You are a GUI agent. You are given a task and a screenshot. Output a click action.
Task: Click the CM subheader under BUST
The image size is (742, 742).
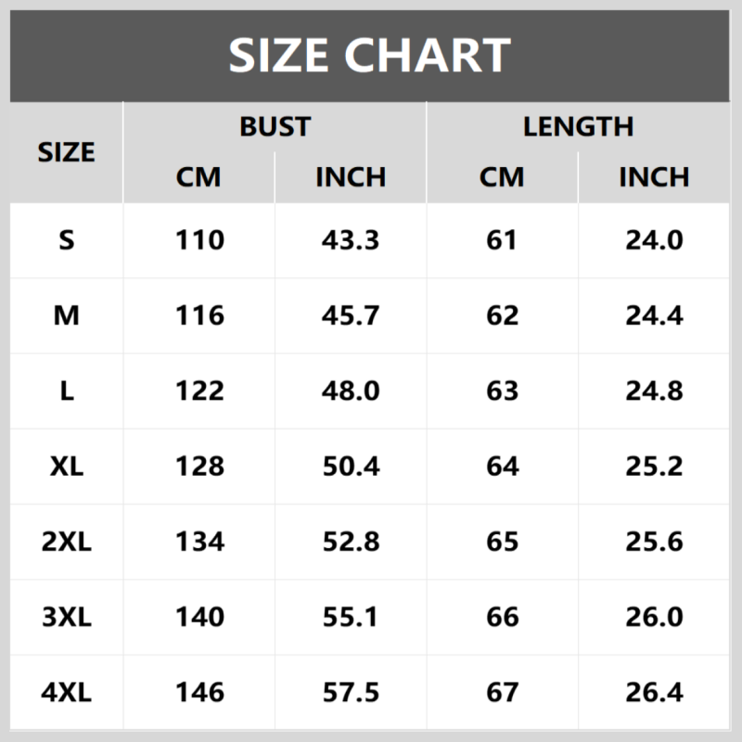pos(198,176)
